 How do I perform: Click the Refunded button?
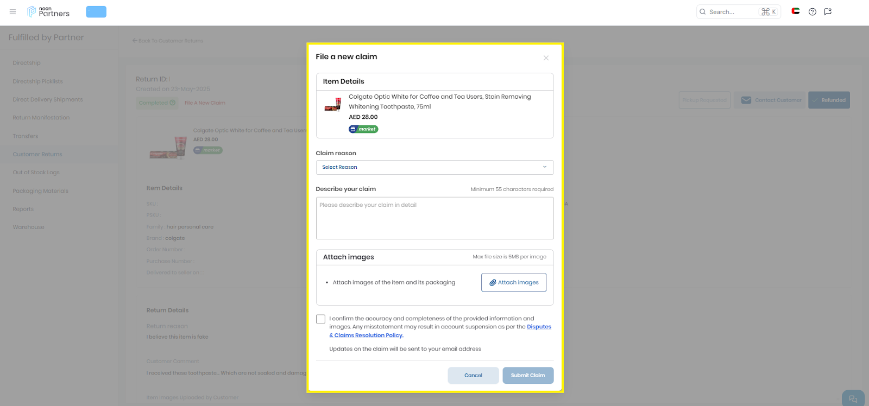pyautogui.click(x=829, y=100)
